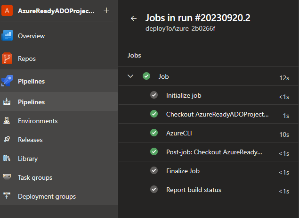Select the Job row label
Viewport: 299px width, 218px height.
163,76
